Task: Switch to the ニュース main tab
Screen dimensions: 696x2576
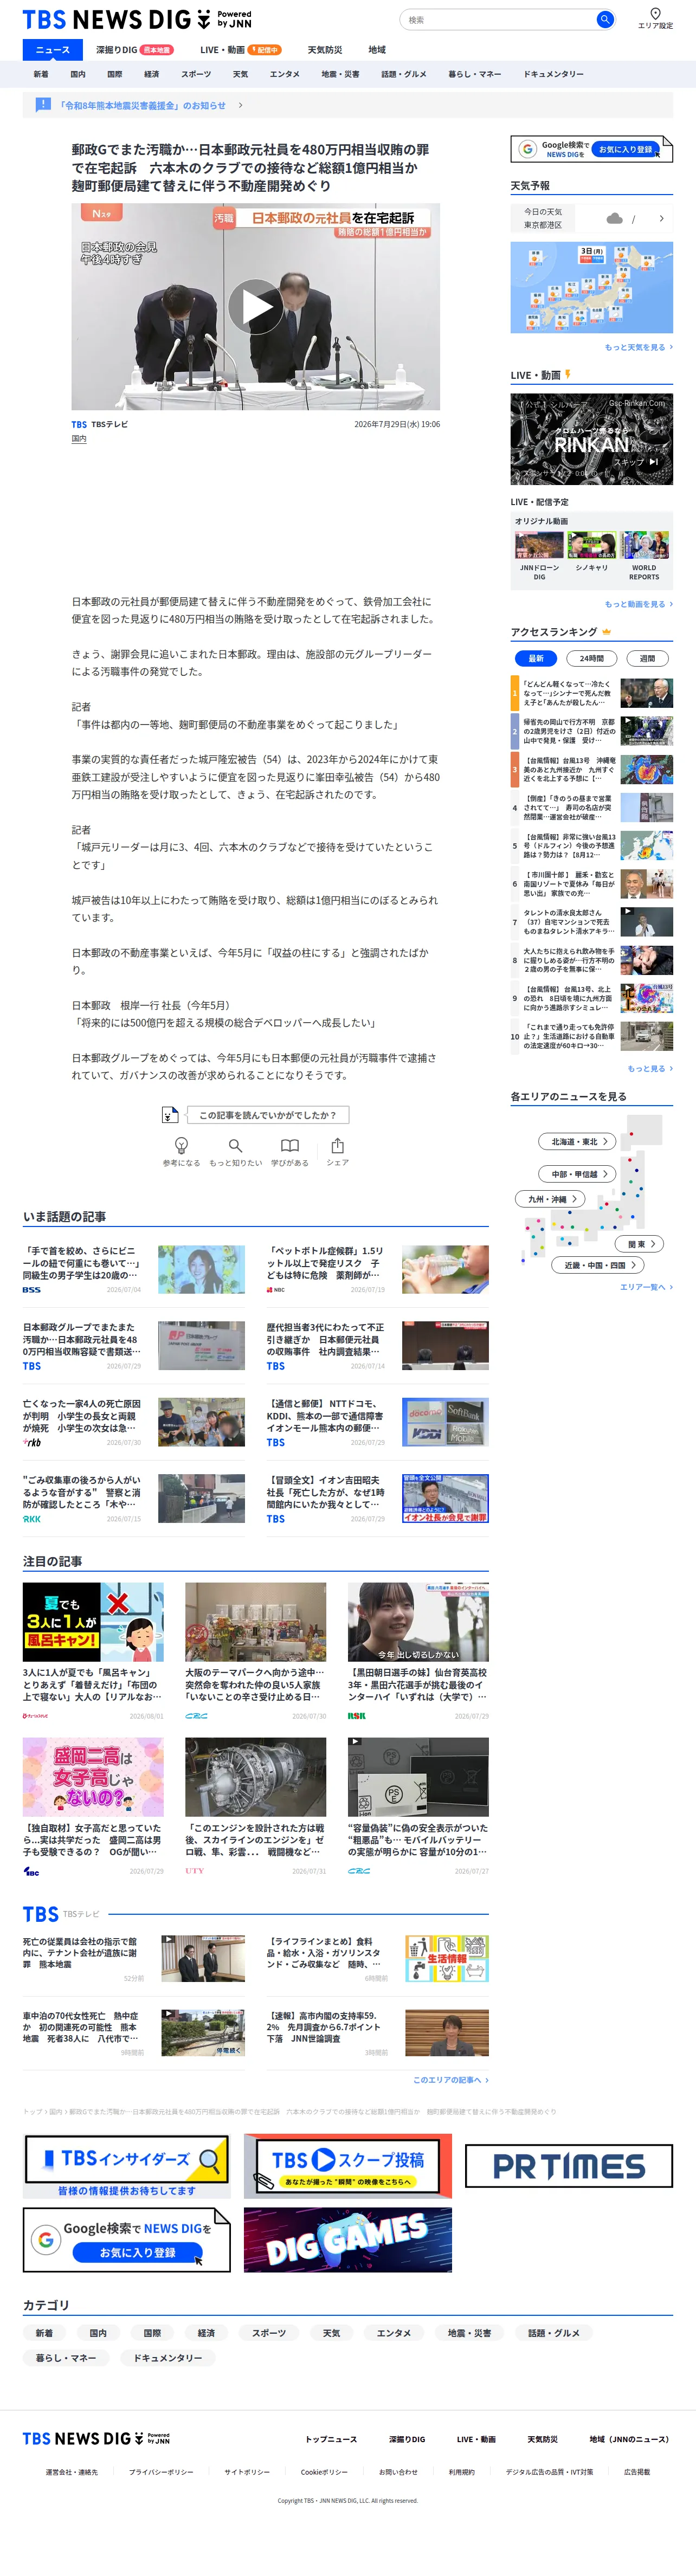Action: point(52,50)
